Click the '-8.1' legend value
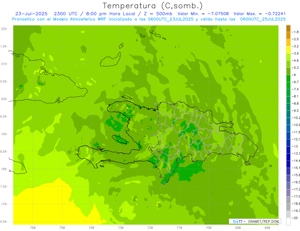Image resolution: width=300 pixels, height=231 pixels. coord(295,96)
